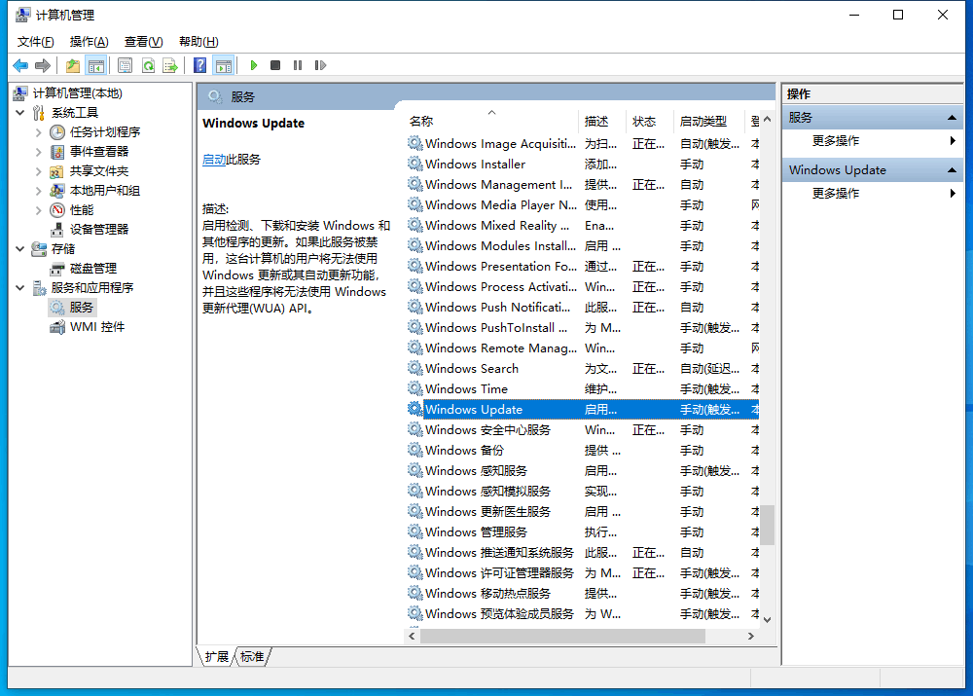Open 更多操作 under Windows Update actions
The width and height of the screenshot is (973, 696).
tap(835, 194)
